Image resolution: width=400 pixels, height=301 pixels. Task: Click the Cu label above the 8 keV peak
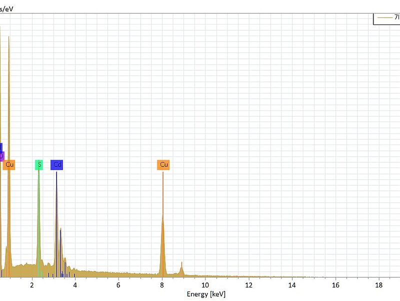(163, 164)
